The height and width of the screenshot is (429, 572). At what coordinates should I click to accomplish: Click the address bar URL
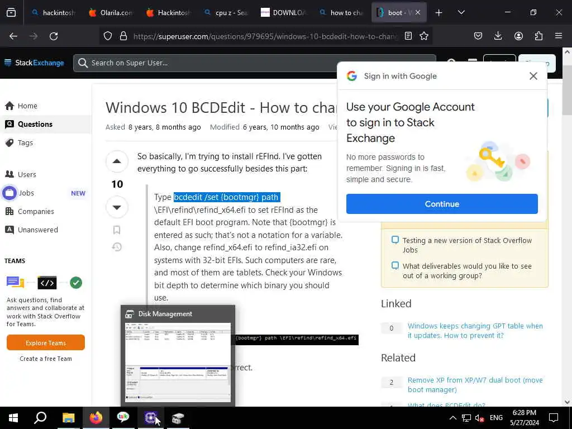click(x=265, y=36)
